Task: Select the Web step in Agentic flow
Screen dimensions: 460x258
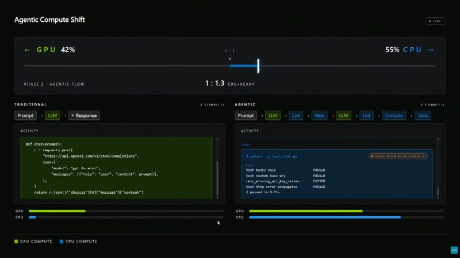Action: coord(320,116)
